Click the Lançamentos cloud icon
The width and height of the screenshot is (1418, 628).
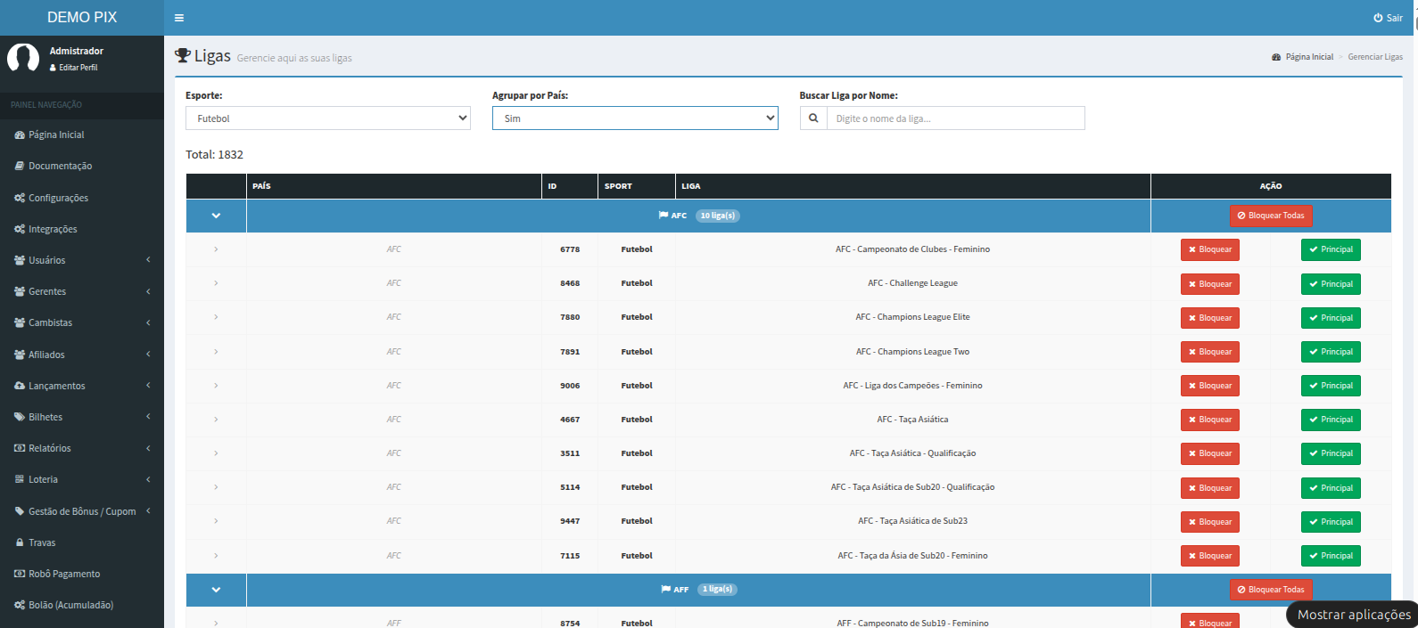click(x=20, y=386)
